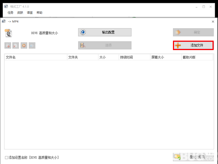Click the media info icon in toolbar

click(32, 45)
